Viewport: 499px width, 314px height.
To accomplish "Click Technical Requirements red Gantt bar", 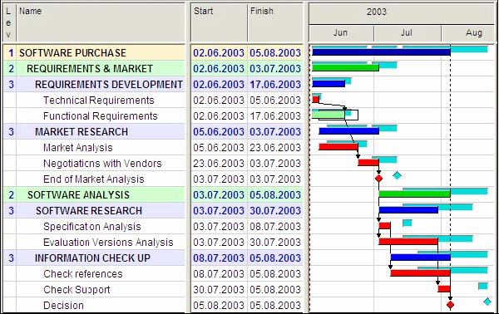I will tap(316, 100).
